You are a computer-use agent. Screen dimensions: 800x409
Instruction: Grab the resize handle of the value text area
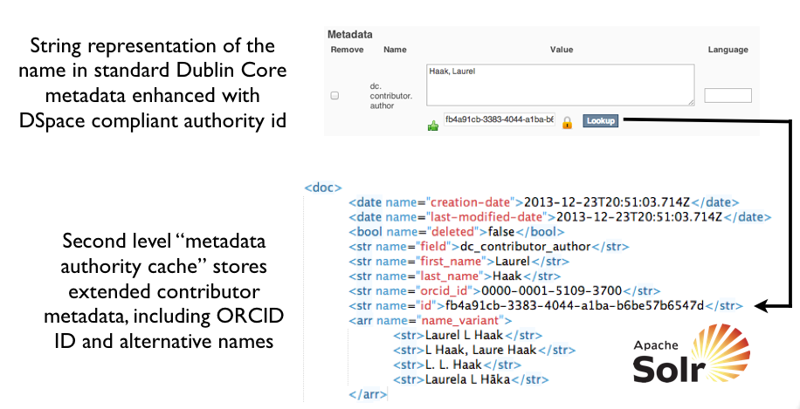tap(690, 102)
